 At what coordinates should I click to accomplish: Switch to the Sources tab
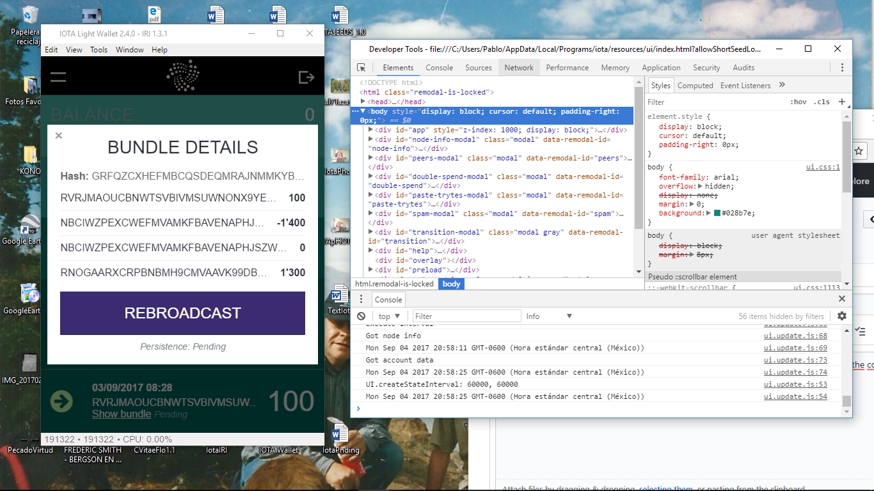pos(478,67)
